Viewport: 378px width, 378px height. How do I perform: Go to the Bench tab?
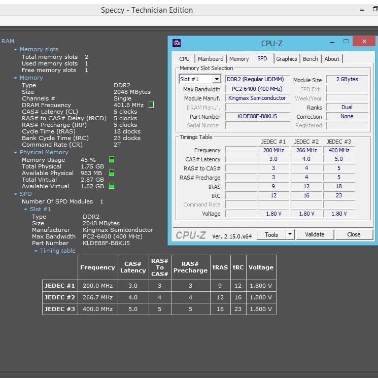click(x=310, y=59)
